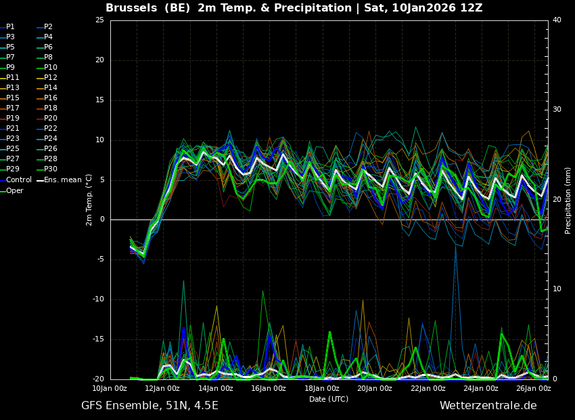This screenshot has height=420, width=575.
Task: Click the Brussels chart title
Action: click(x=294, y=7)
